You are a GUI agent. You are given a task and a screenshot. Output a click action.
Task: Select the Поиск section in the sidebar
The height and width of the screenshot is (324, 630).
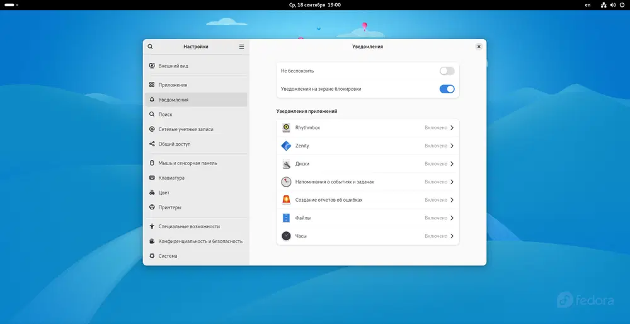196,114
